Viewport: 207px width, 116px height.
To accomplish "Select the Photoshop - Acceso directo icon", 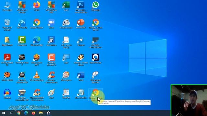I will tap(81, 7).
